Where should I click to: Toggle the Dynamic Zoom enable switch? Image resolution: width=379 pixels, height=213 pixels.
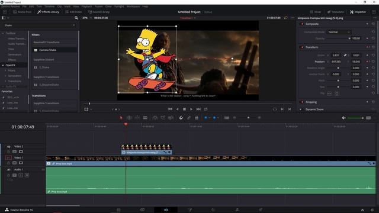pyautogui.click(x=301, y=109)
